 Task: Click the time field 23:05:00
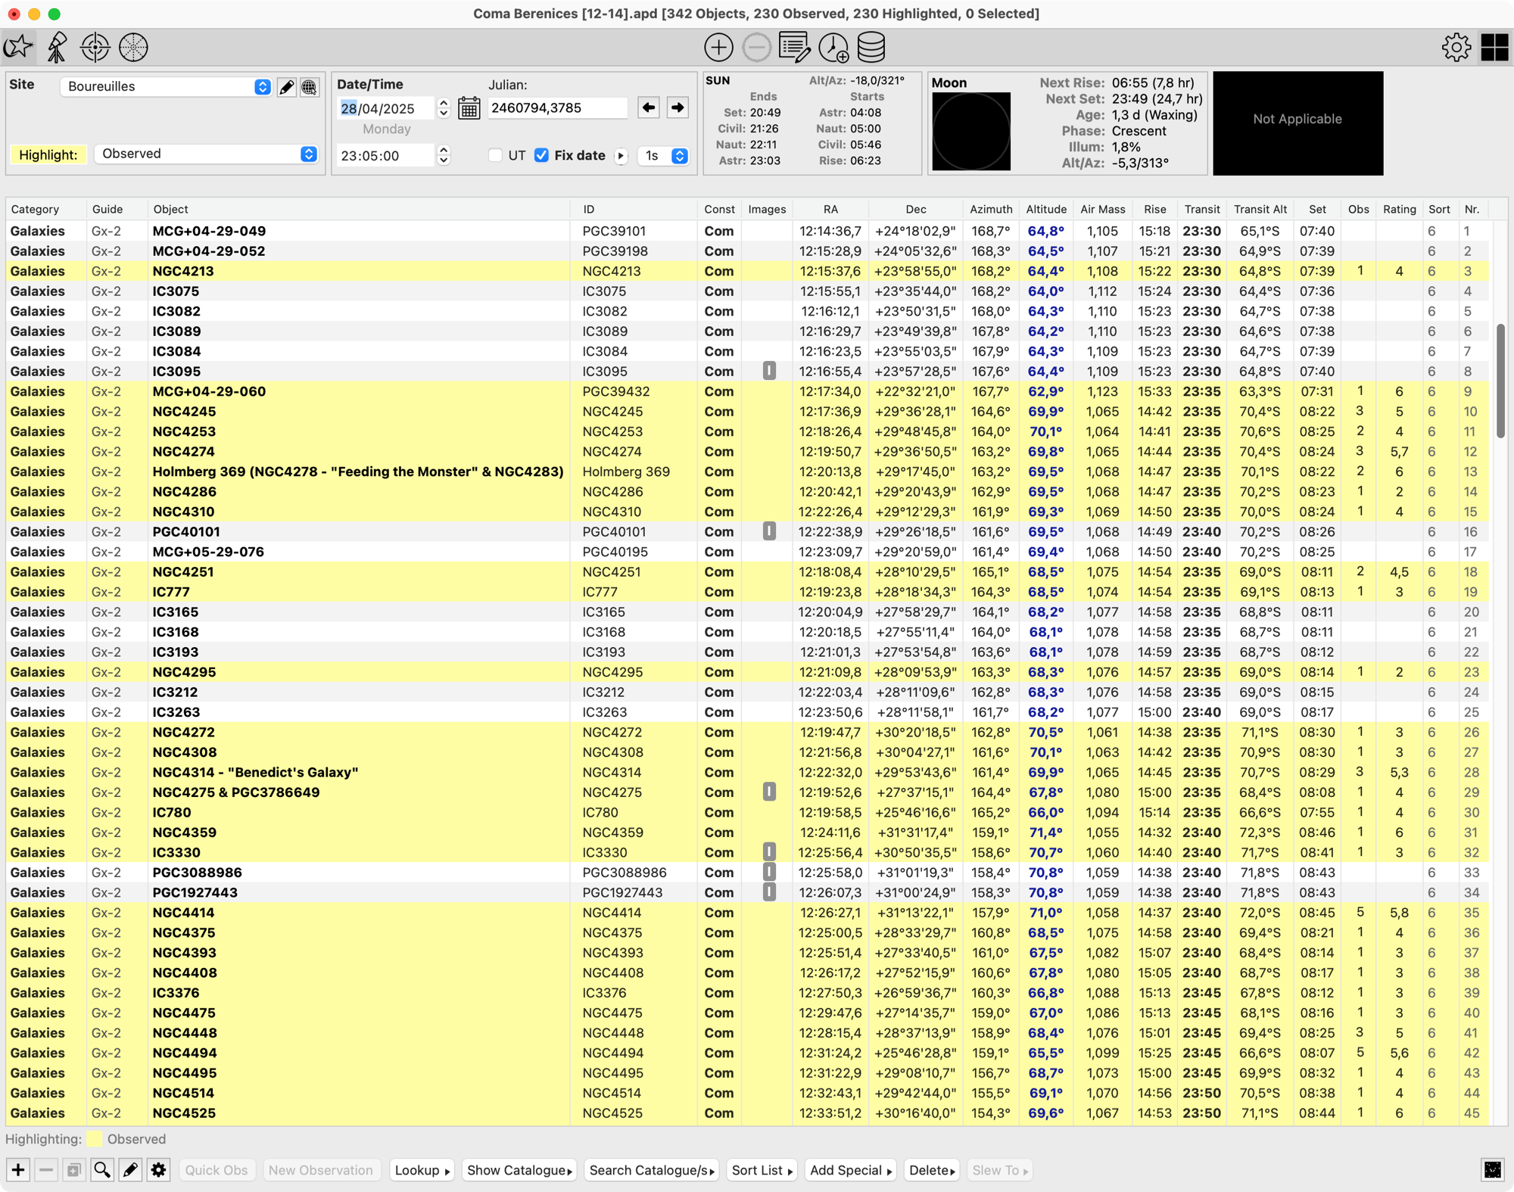386,155
